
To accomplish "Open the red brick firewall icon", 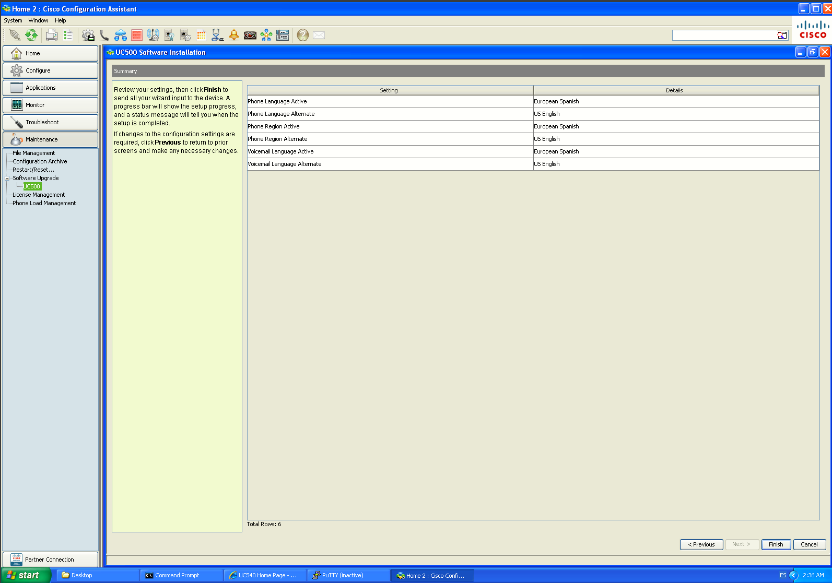I will 137,35.
